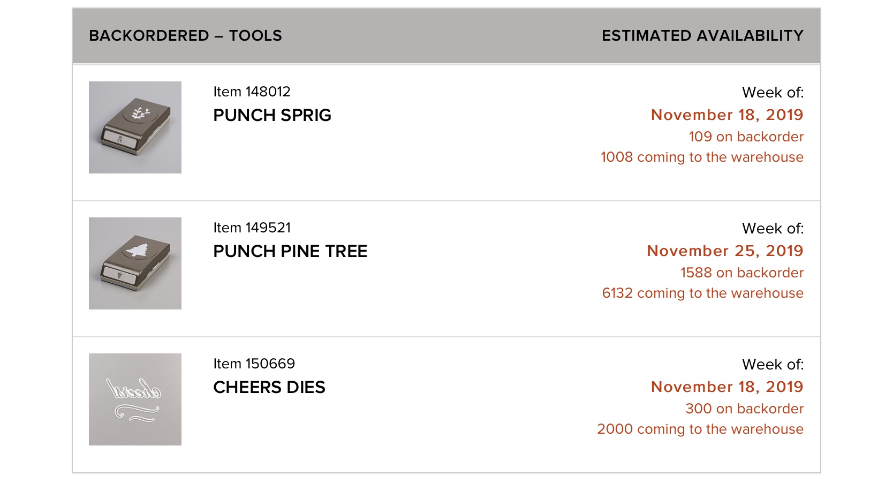Click the Punch Pine Tree product image

tap(135, 263)
